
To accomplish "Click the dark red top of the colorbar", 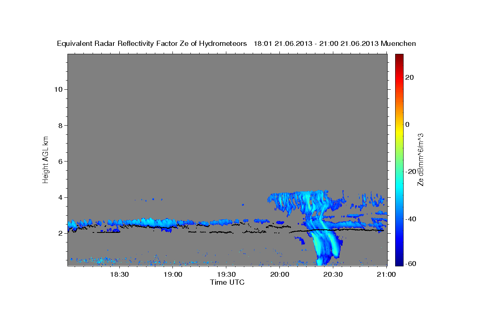I will tap(399, 57).
